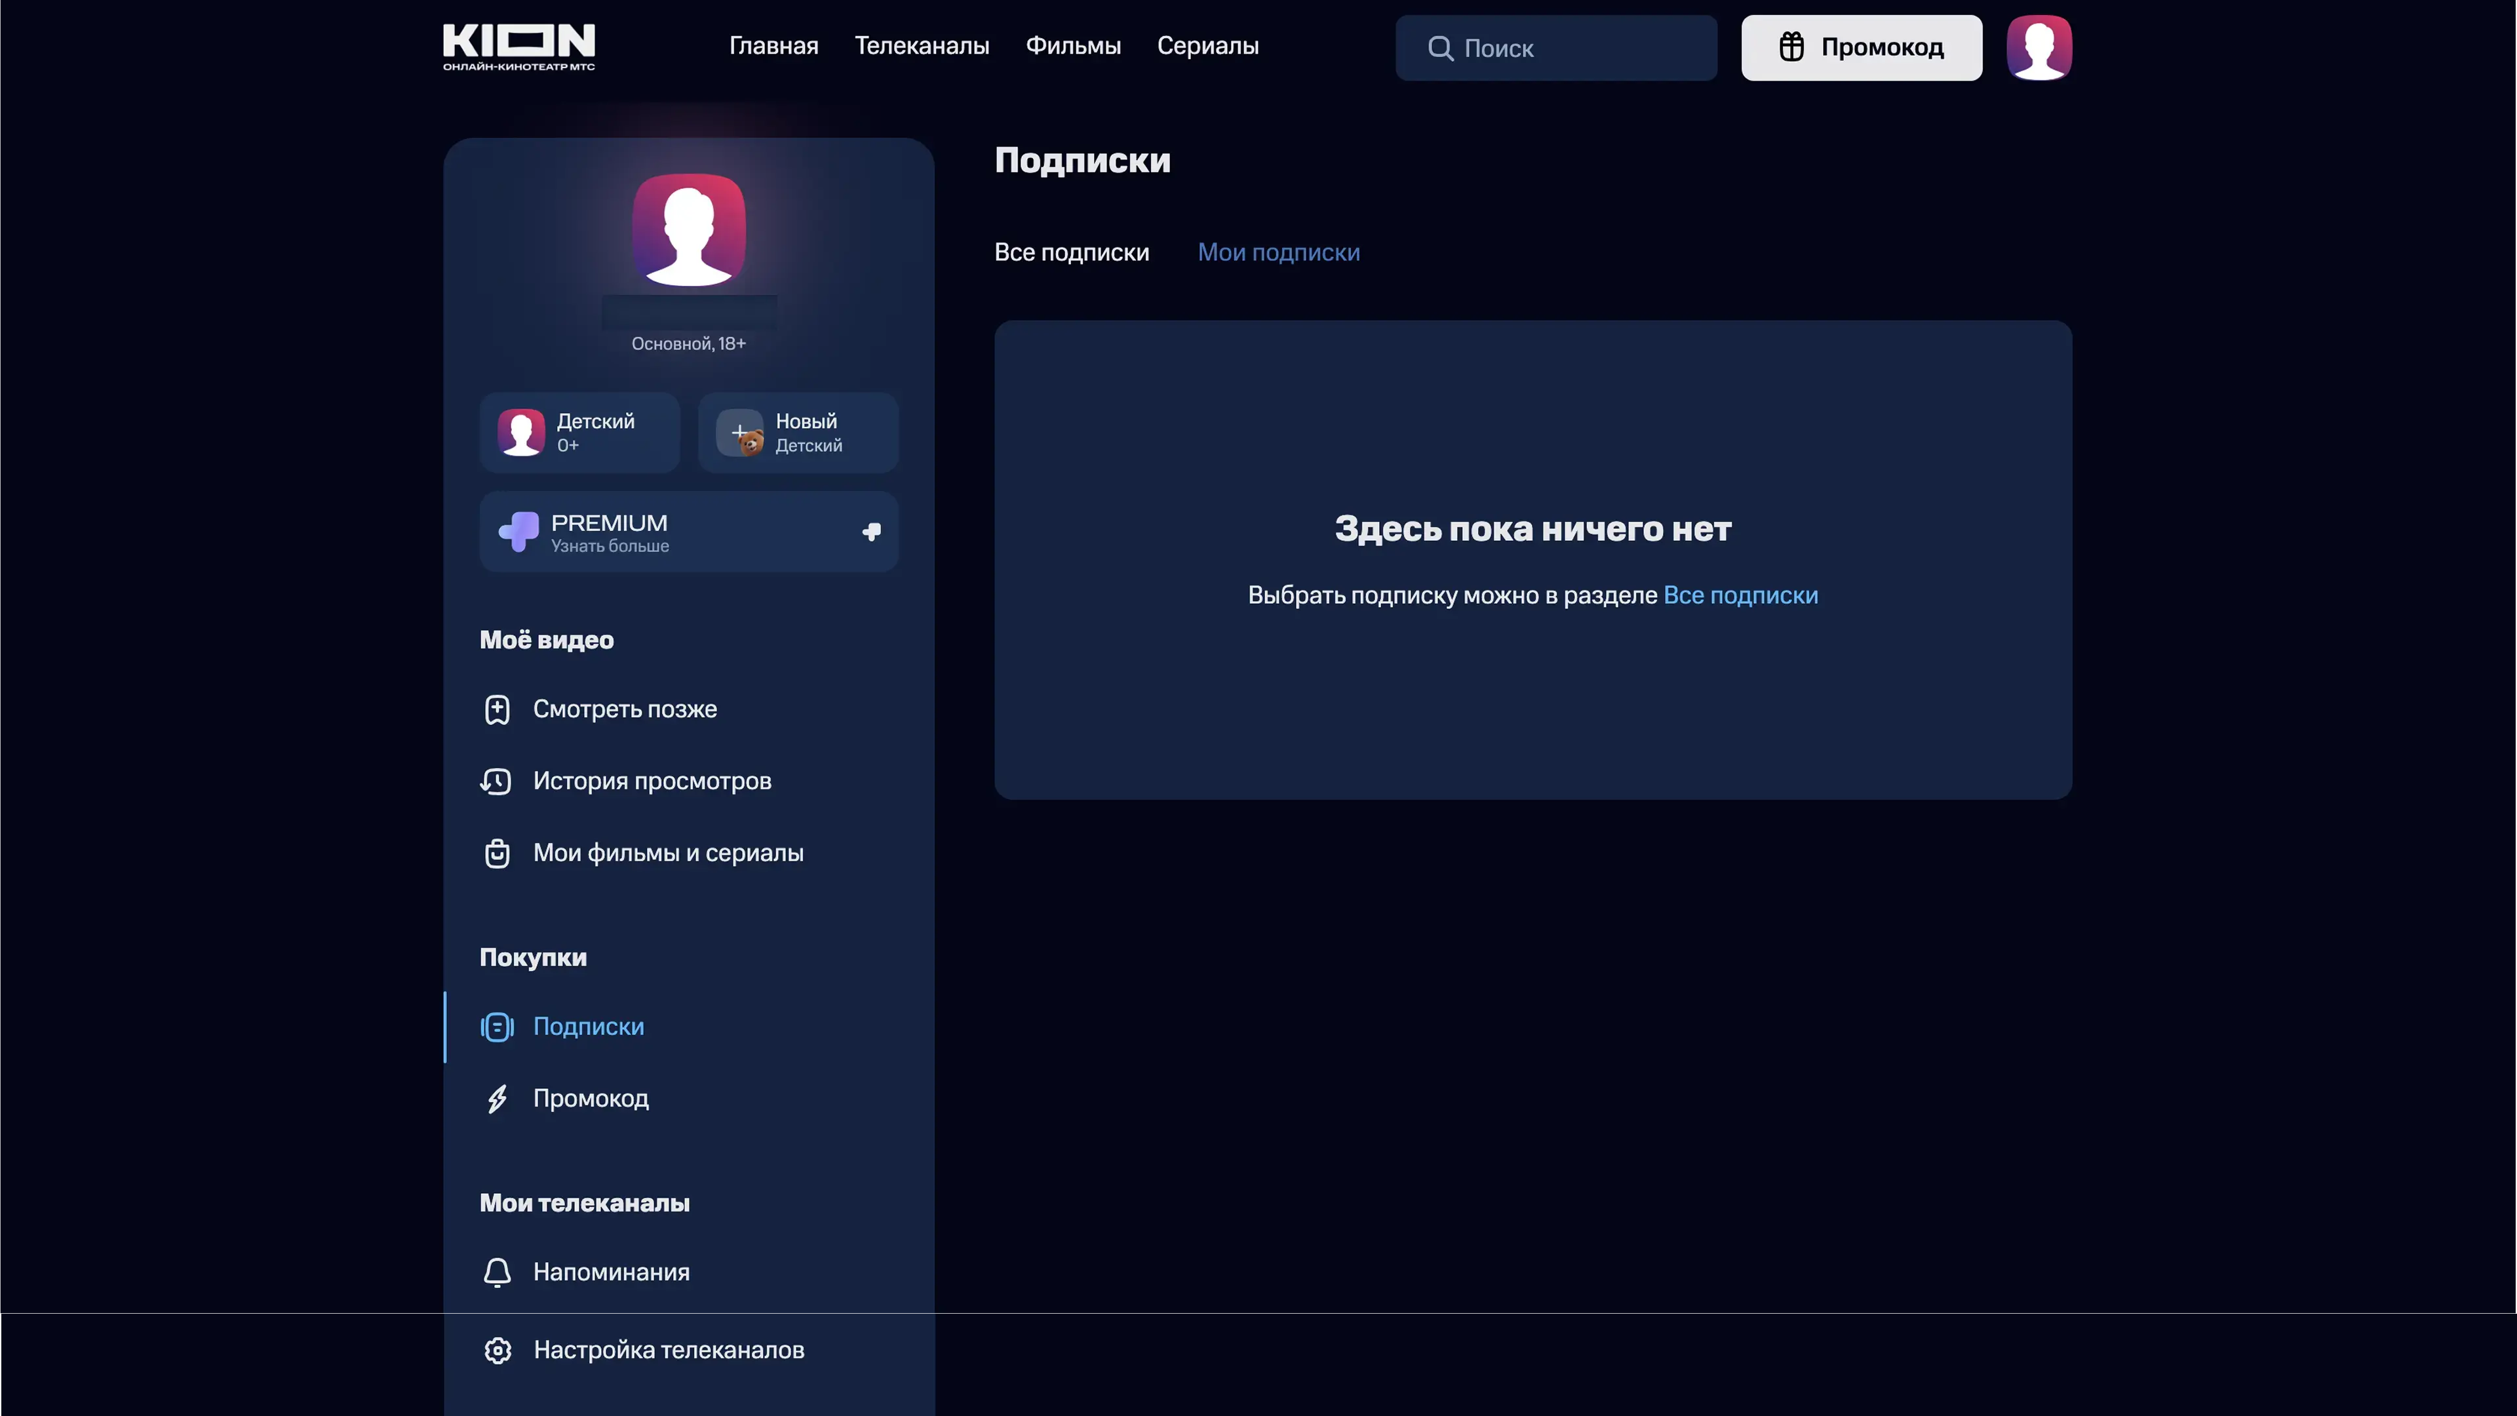Add a Новый Детский profile
Viewport: 2517px width, 1416px height.
pos(798,433)
